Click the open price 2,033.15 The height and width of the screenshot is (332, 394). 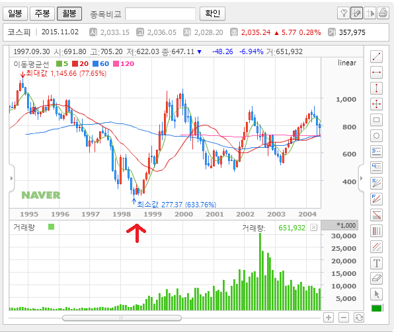coord(115,32)
